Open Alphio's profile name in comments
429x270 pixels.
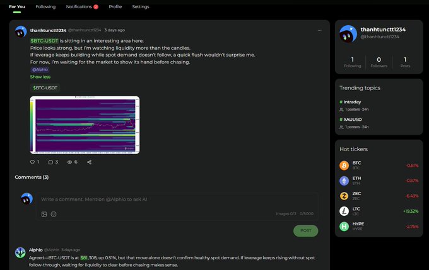[x=35, y=250]
